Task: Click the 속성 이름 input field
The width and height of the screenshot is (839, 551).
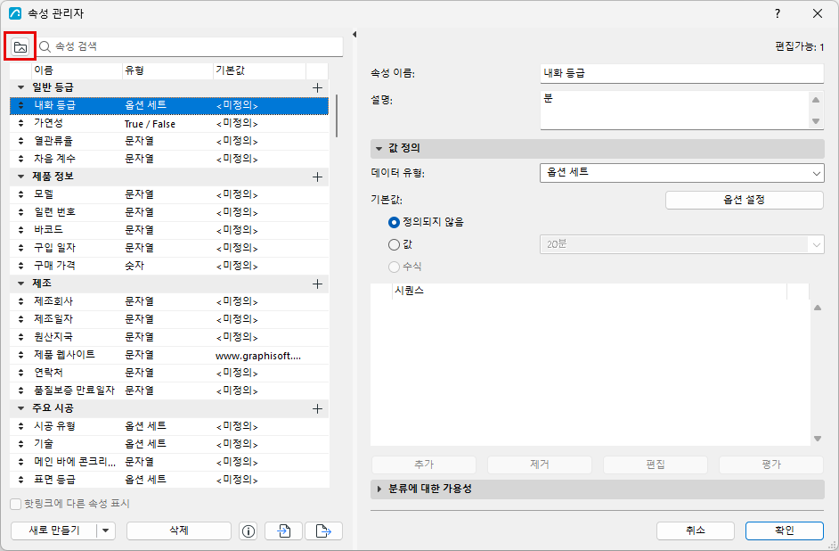Action: coord(681,73)
